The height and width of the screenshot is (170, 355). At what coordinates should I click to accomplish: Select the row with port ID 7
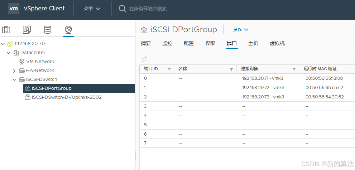pyautogui.click(x=247, y=143)
